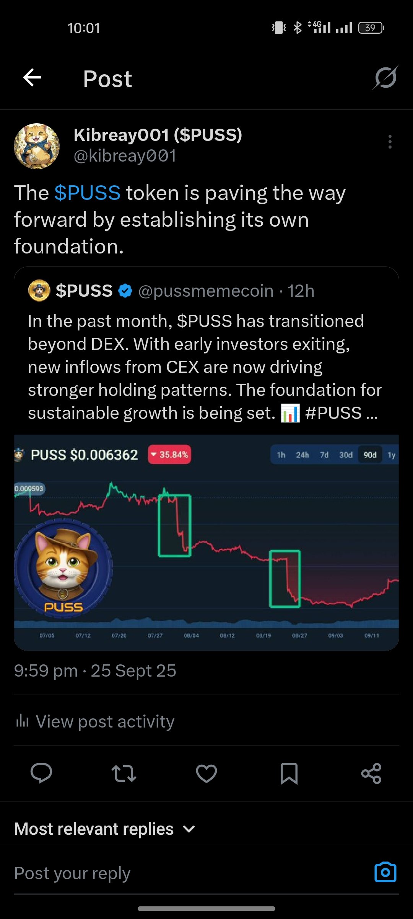Repost this post
The image size is (413, 919).
pyautogui.click(x=124, y=773)
